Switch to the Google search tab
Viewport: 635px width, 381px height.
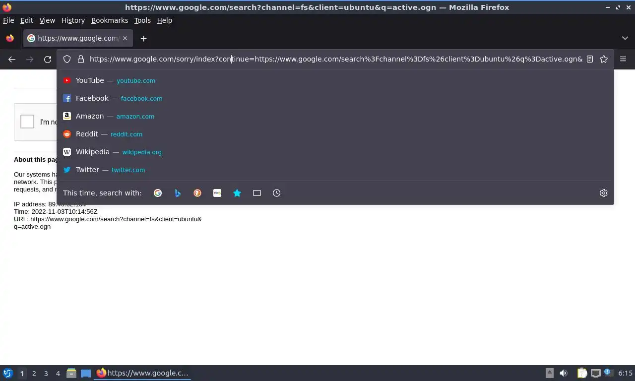point(78,38)
